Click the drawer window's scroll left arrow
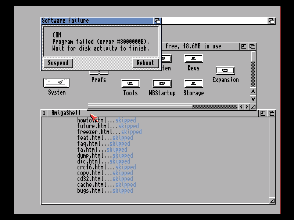The width and height of the screenshot is (294, 220). pos(241,107)
